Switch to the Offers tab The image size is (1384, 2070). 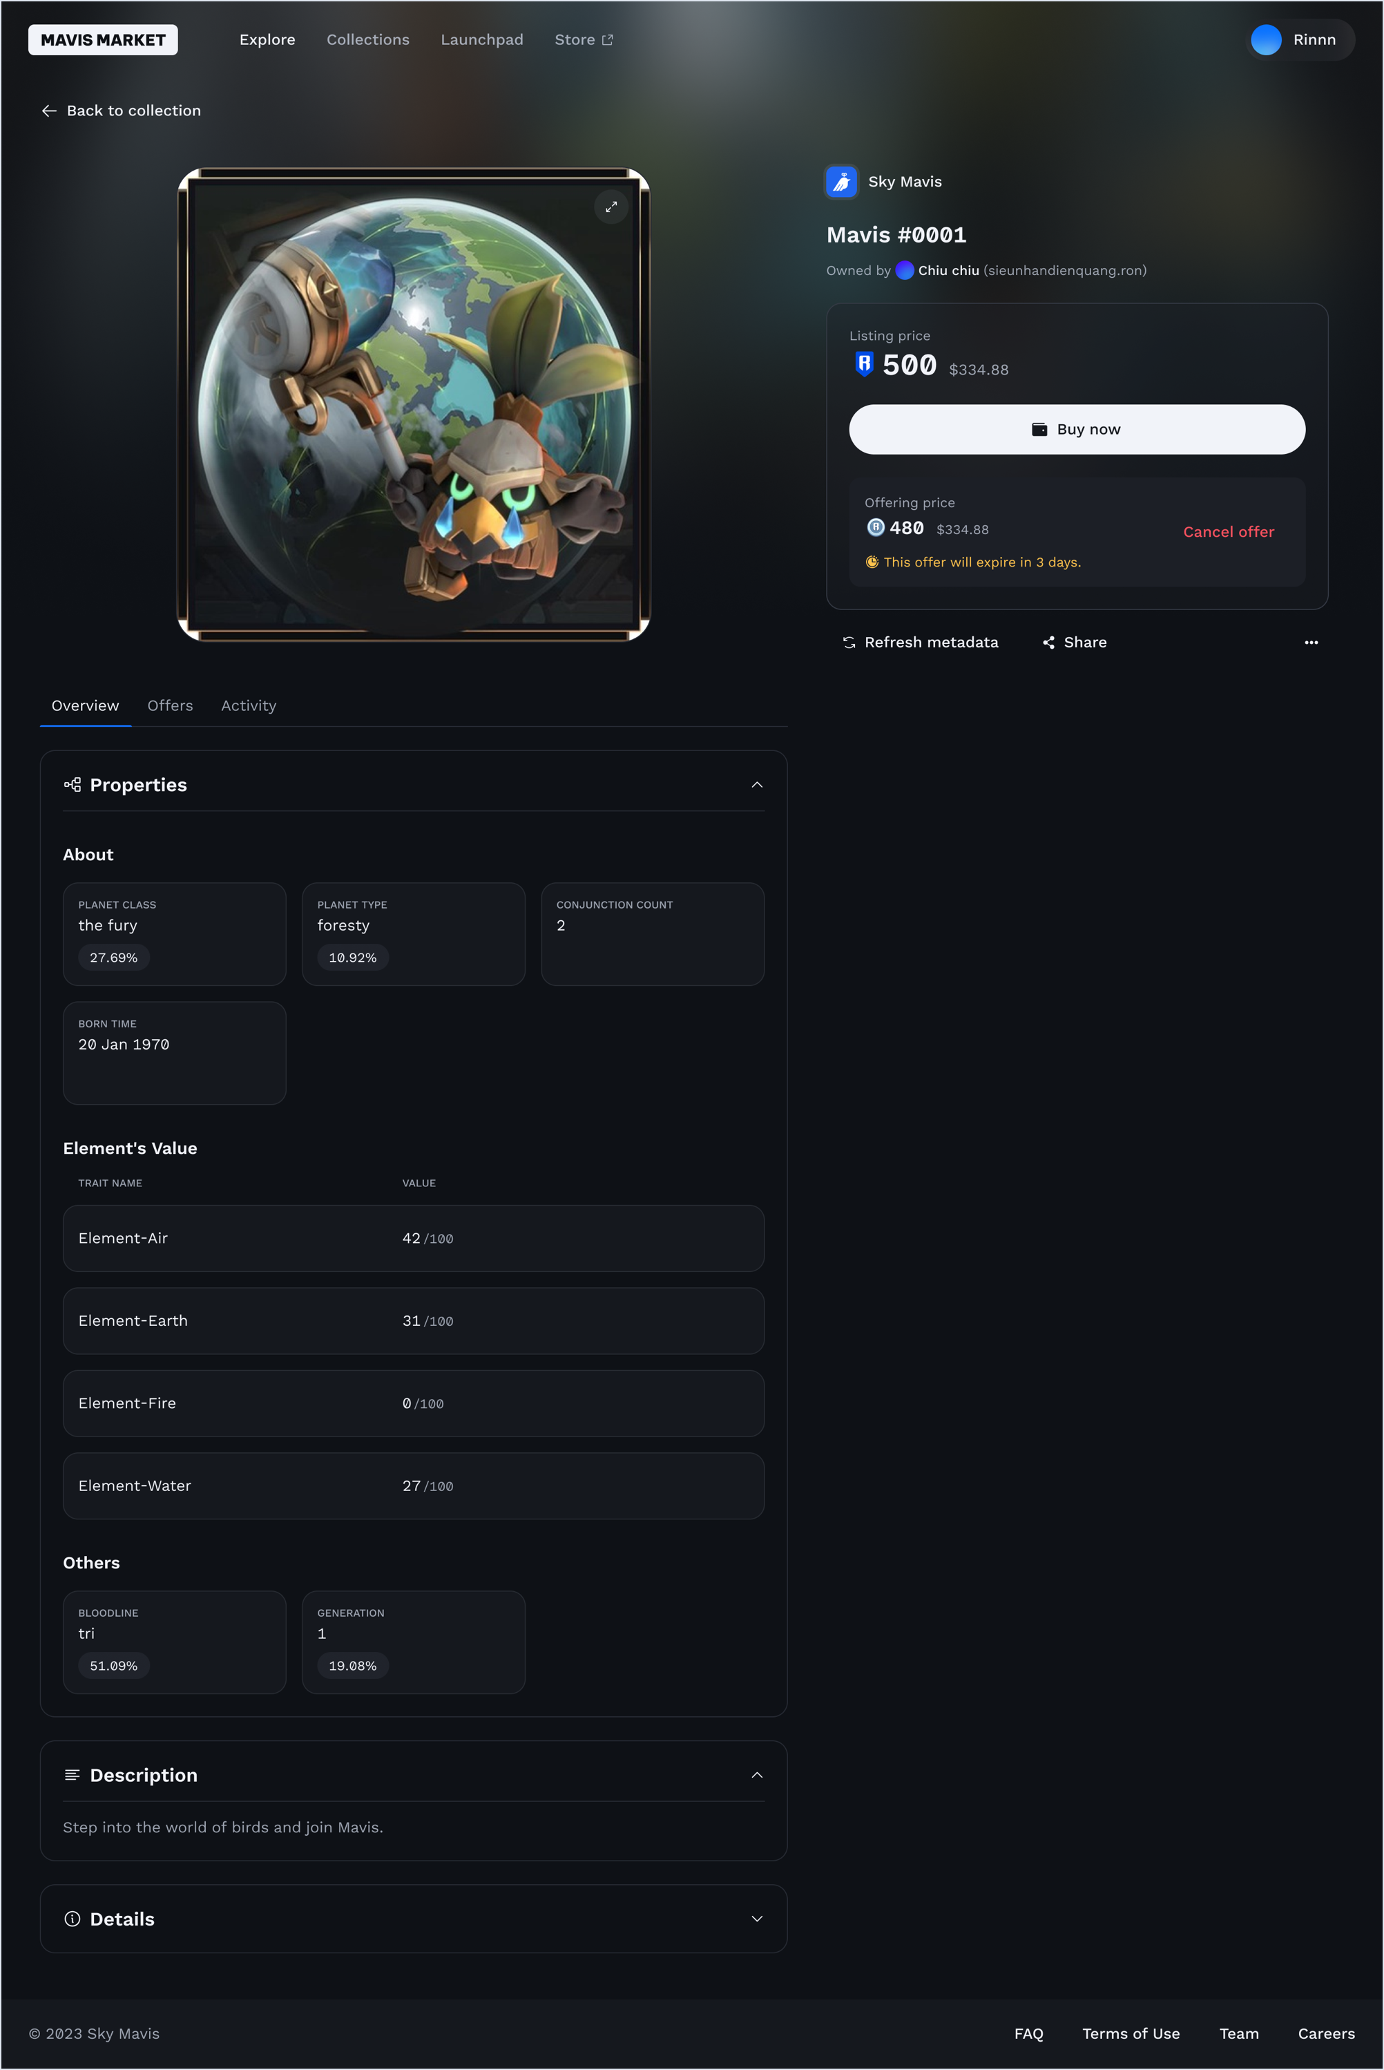tap(171, 705)
